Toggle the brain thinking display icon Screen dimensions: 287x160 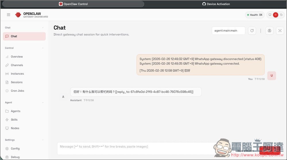pos(269,31)
